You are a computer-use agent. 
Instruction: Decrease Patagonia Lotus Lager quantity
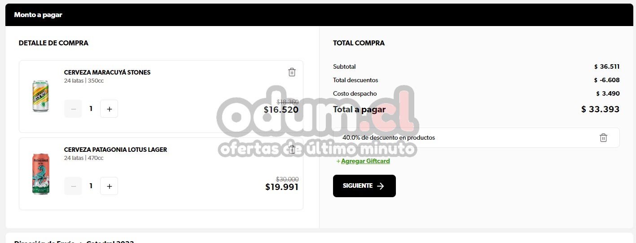[x=73, y=186]
